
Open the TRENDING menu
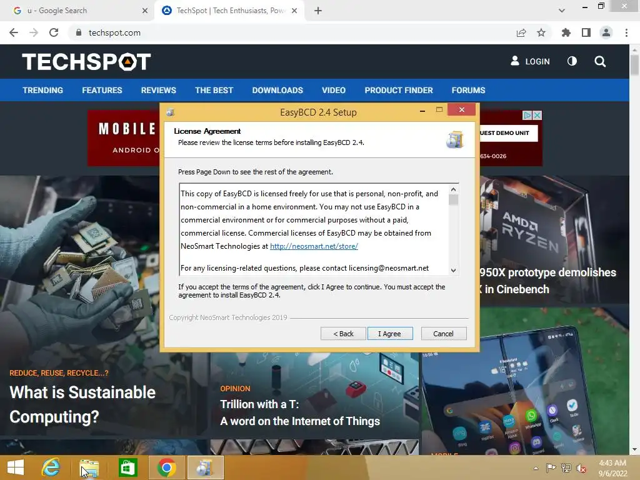43,90
